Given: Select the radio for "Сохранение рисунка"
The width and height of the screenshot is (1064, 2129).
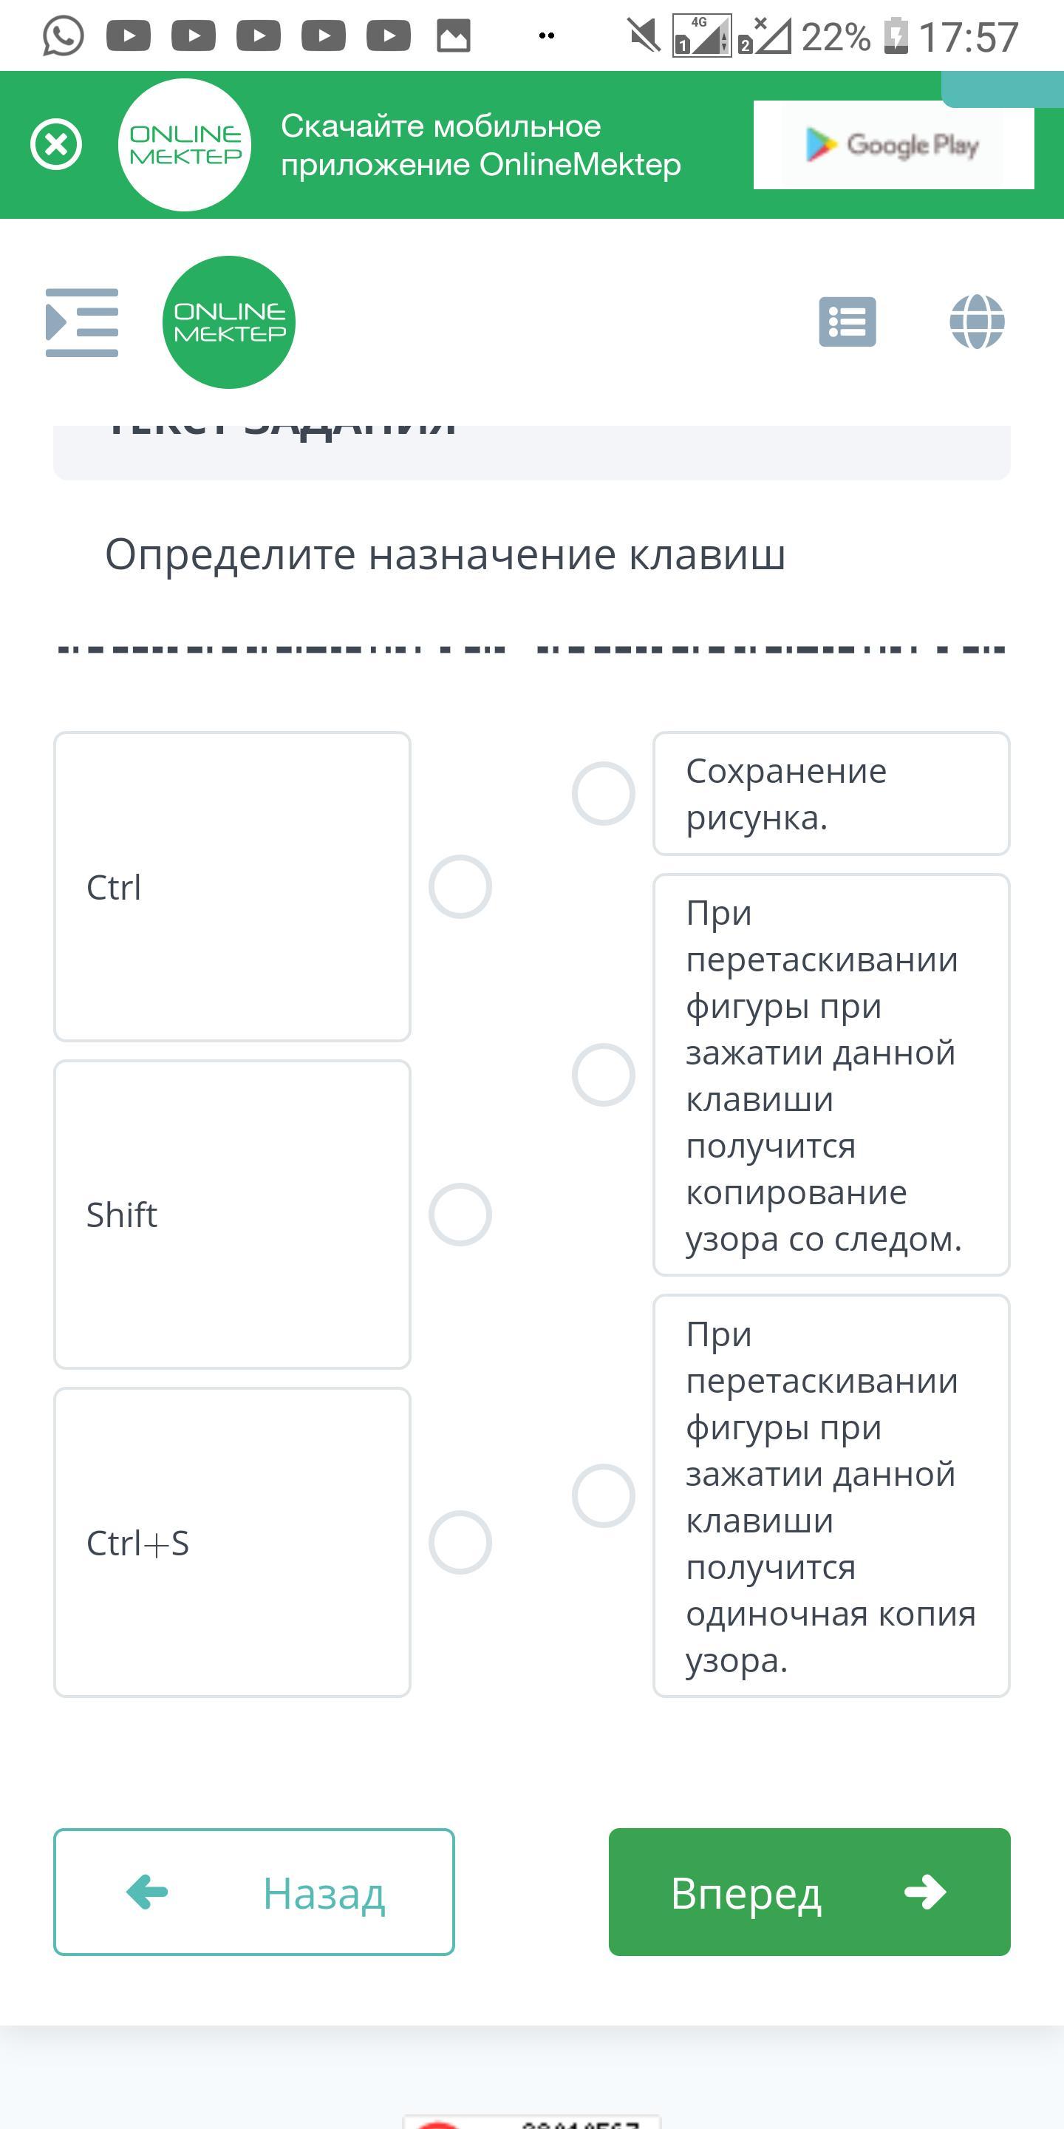Looking at the screenshot, I should click(x=603, y=793).
